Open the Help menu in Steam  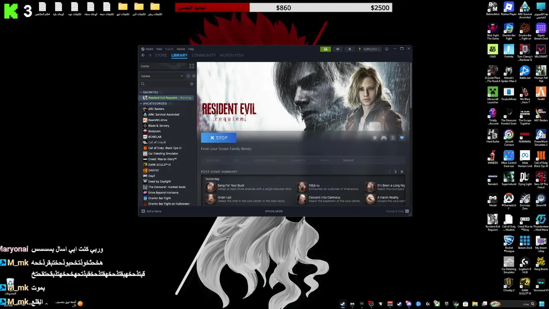click(191, 49)
